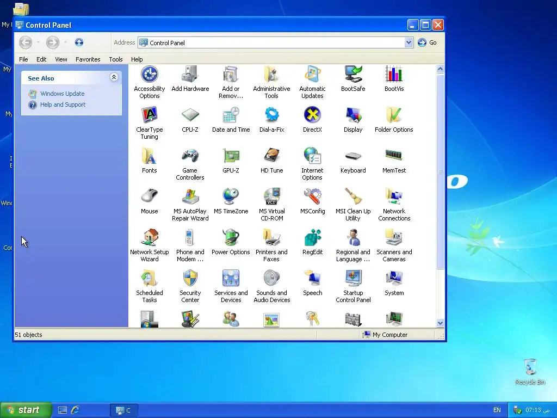Open Folder Options applet

pos(394,120)
